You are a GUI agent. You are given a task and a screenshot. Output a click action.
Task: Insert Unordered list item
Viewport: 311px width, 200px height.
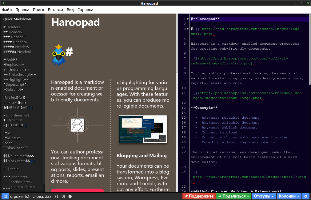point(16,115)
